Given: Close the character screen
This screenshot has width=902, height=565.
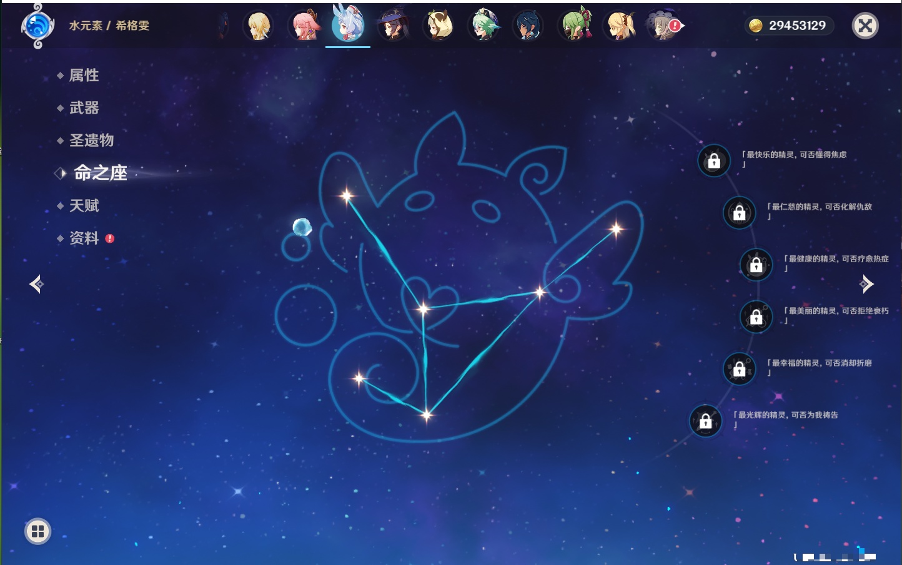Looking at the screenshot, I should click(x=865, y=26).
